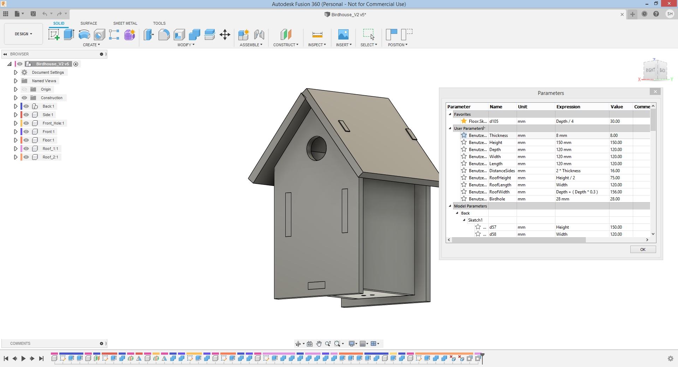Select the Offset Face tool
Screen dimensions: 678x367
pyautogui.click(x=209, y=35)
